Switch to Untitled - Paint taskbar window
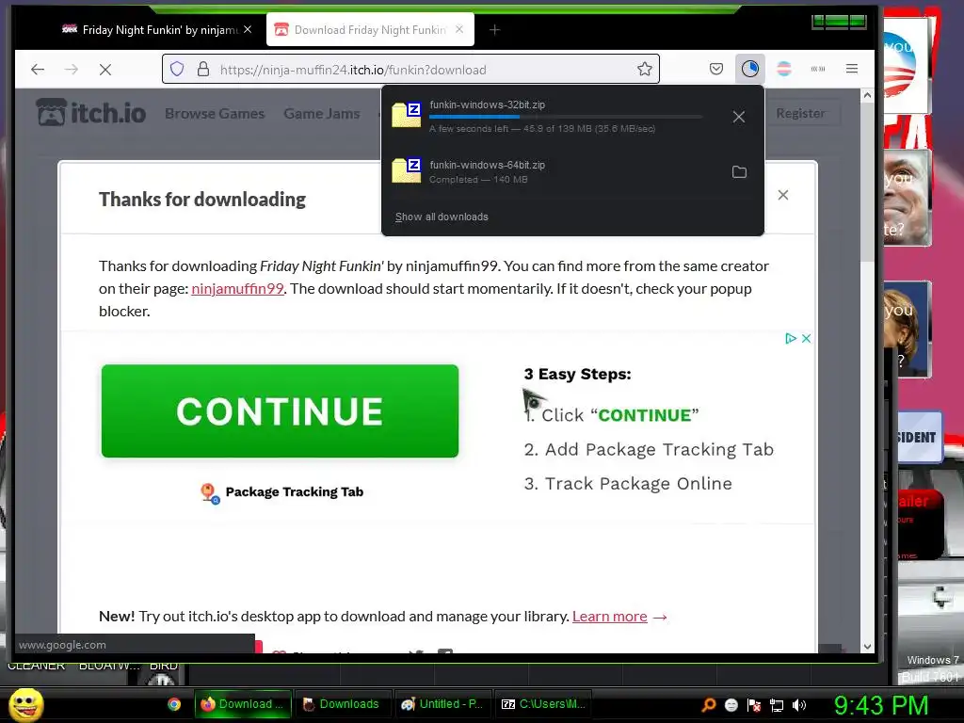 click(x=442, y=704)
